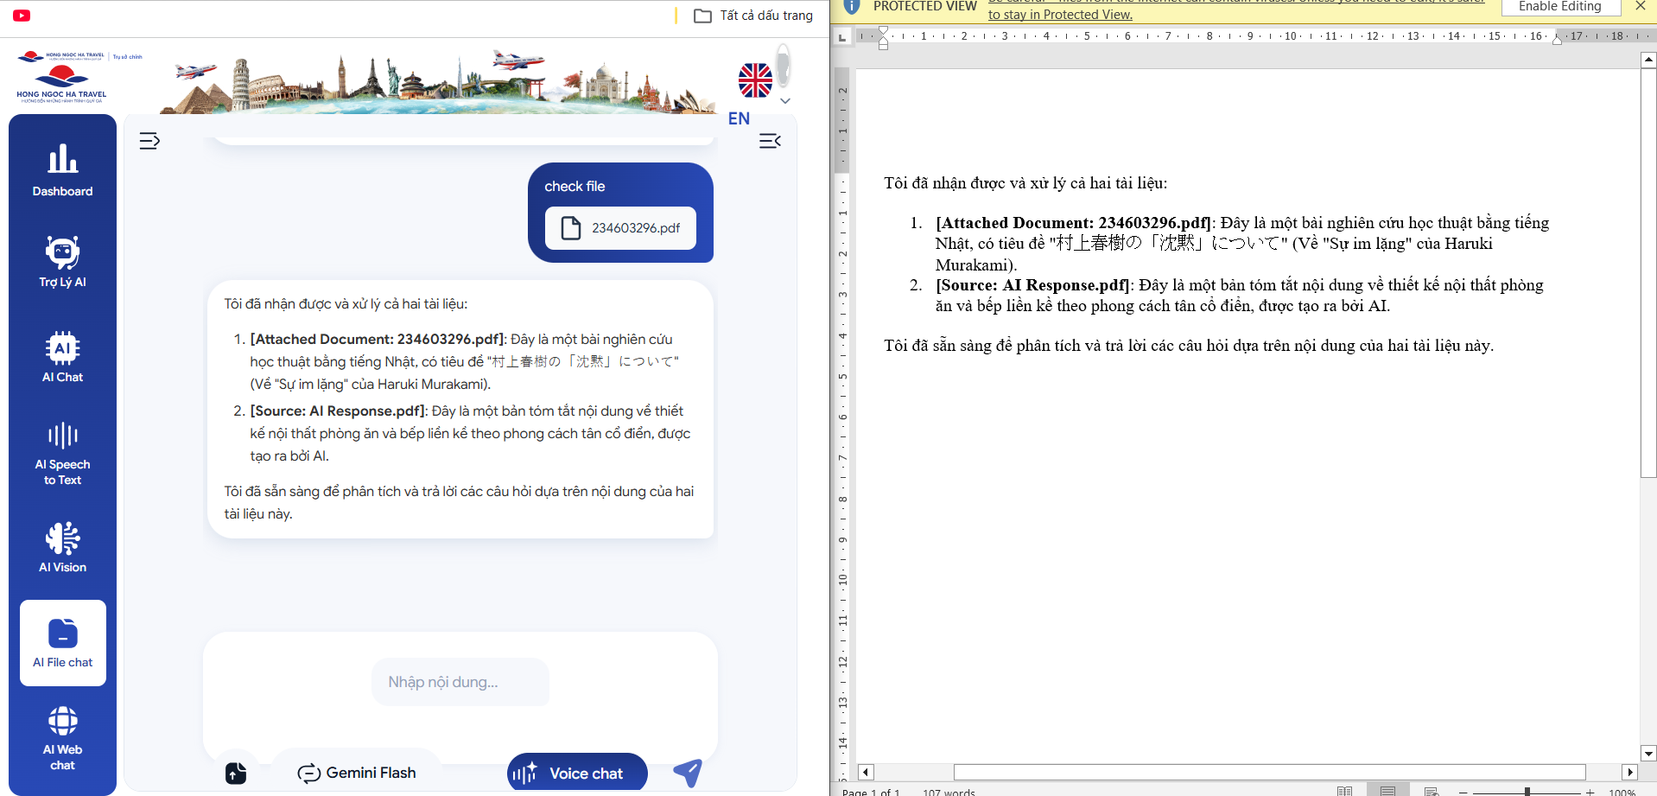The image size is (1657, 796).
Task: Open AI Speech to Text
Action: pos(62,453)
